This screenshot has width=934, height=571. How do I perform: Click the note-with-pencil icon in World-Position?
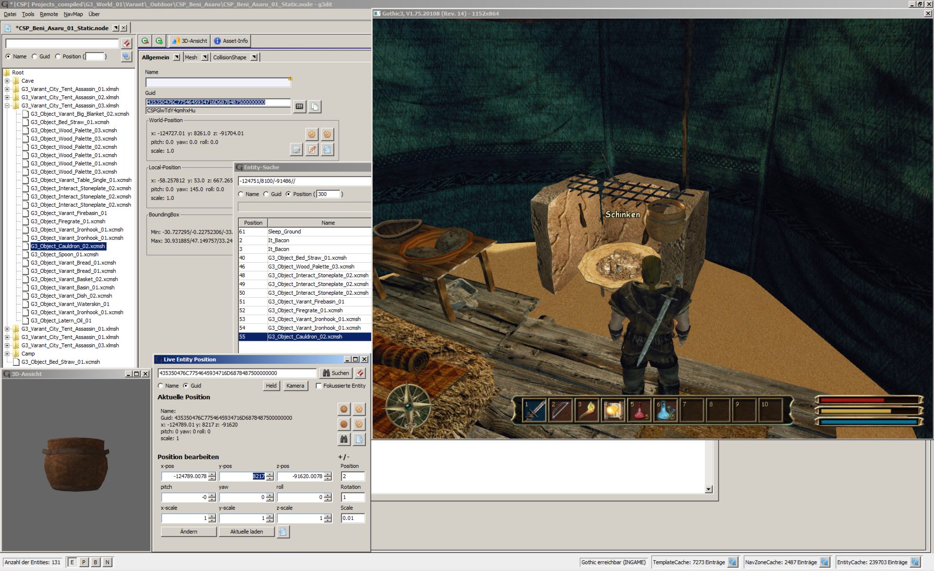(x=296, y=149)
